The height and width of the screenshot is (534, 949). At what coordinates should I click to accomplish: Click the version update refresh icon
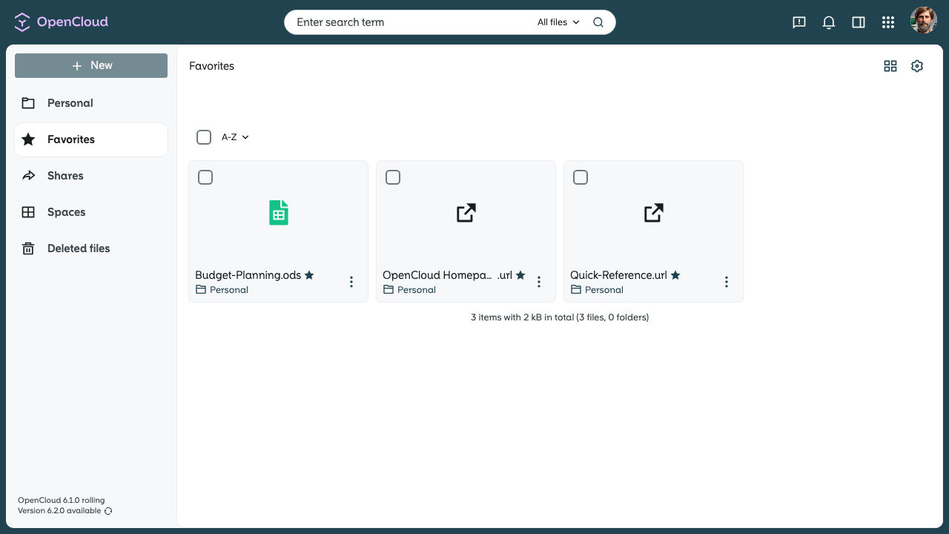[x=108, y=511]
